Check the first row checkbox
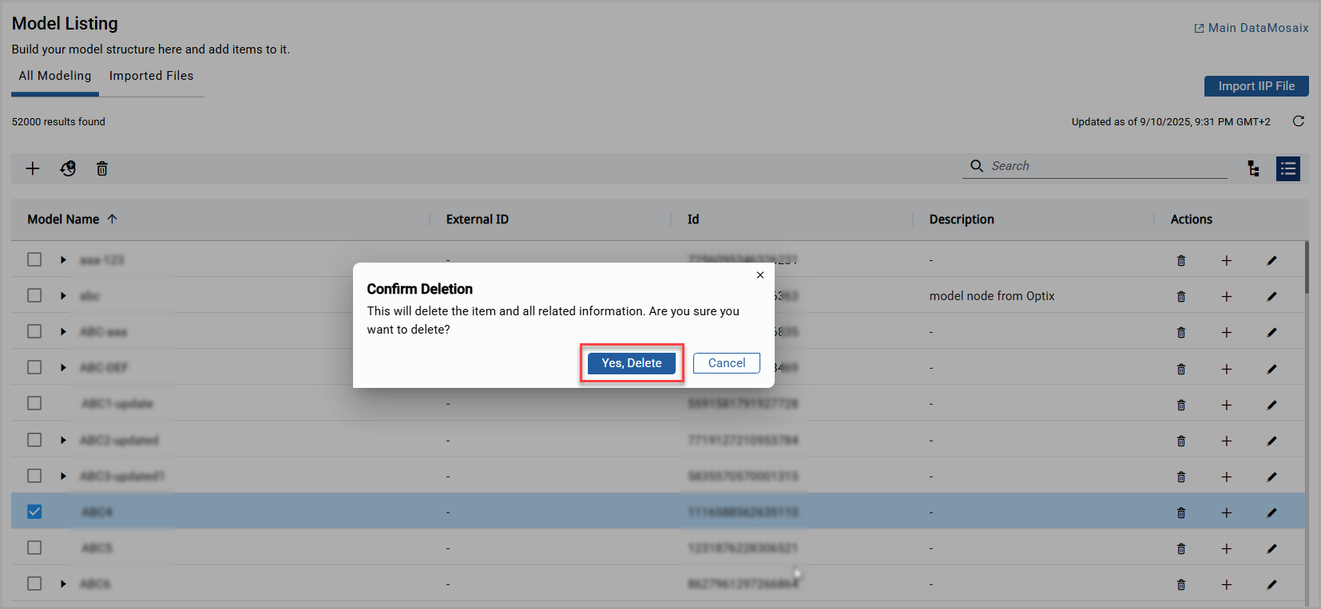The image size is (1321, 609). tap(34, 259)
